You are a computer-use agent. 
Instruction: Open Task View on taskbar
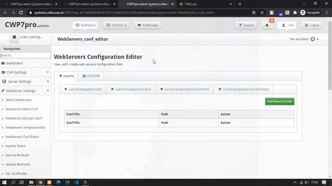tap(22, 182)
